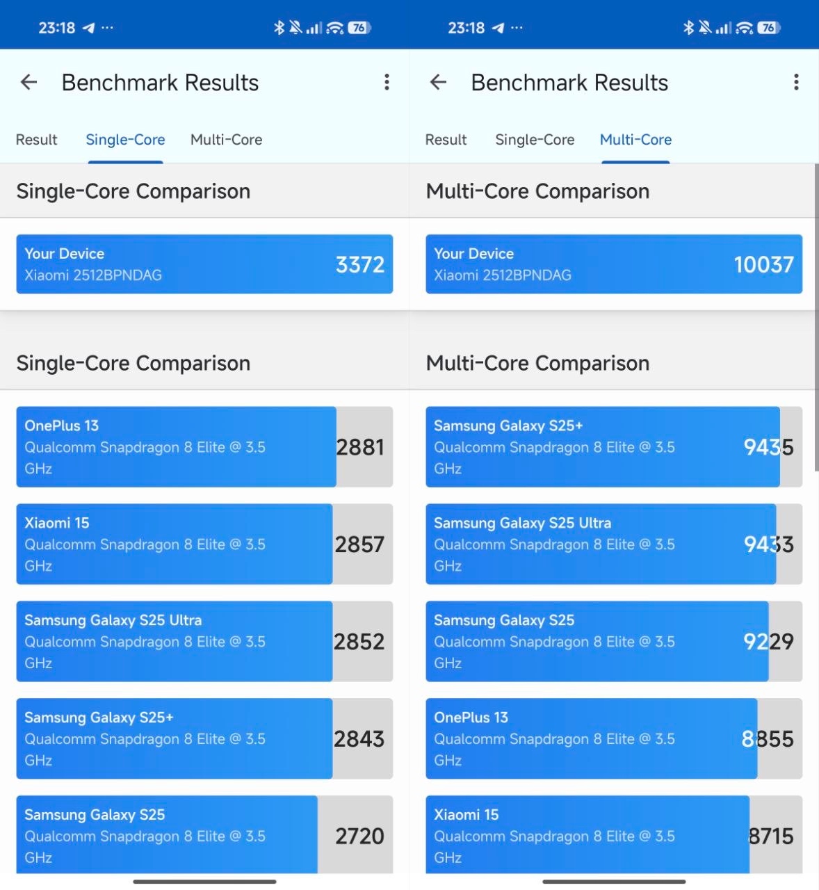The height and width of the screenshot is (890, 819).
Task: Select Samsung Galaxy S25+ multi-core 9435 bar
Action: point(614,446)
